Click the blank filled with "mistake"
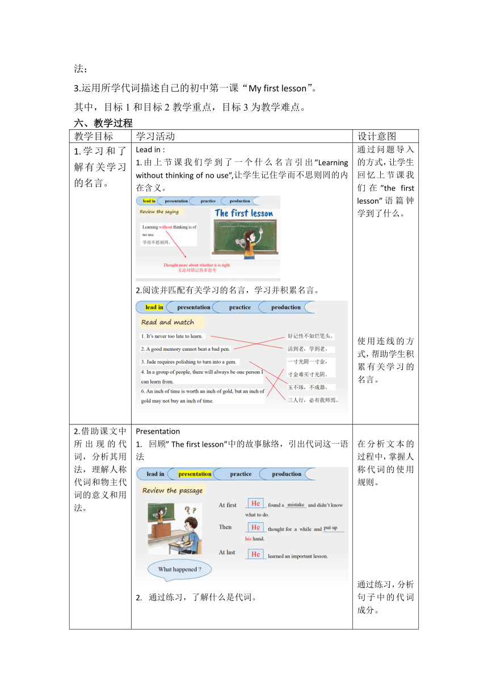The image size is (488, 690). pos(296,504)
